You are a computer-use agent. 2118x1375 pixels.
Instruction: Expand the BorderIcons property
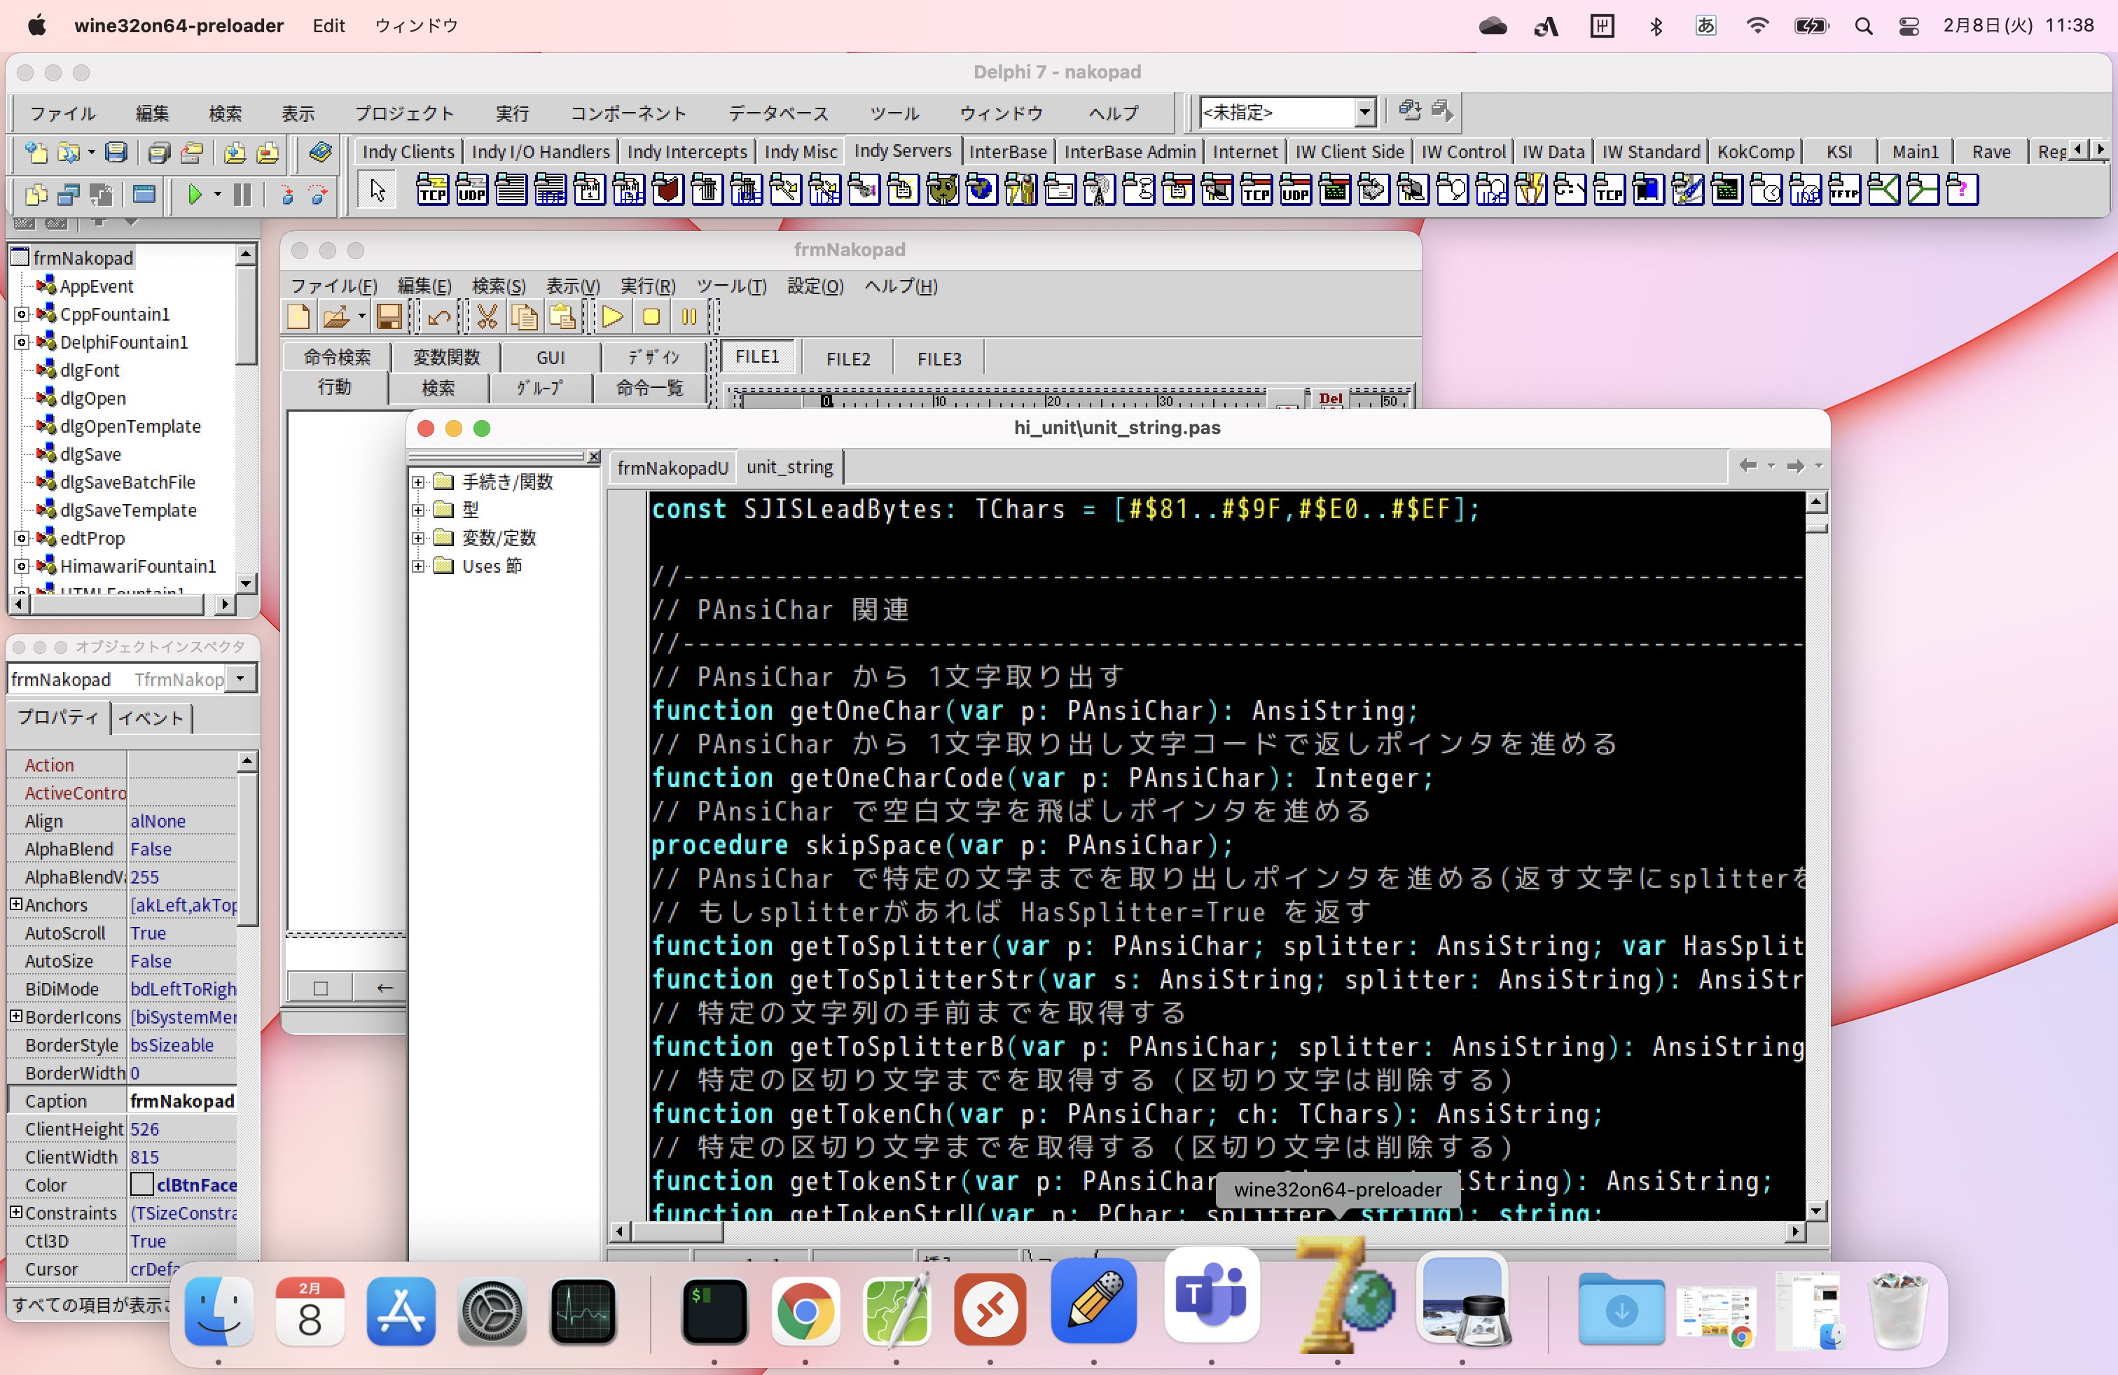pos(16,1016)
